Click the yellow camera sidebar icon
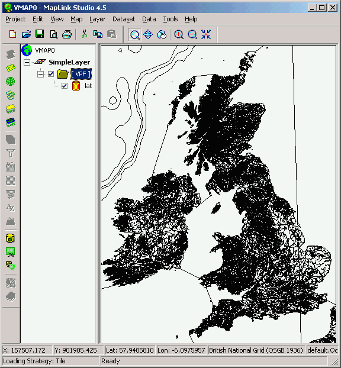Image resolution: width=341 pixels, height=368 pixels. (x=10, y=238)
